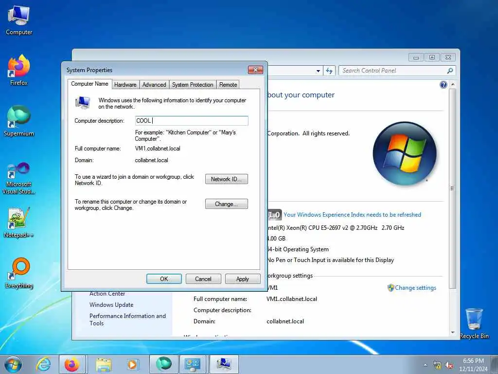Click the muted volume icon in the tray
Screen dimensions: 498x374
[x=449, y=365]
